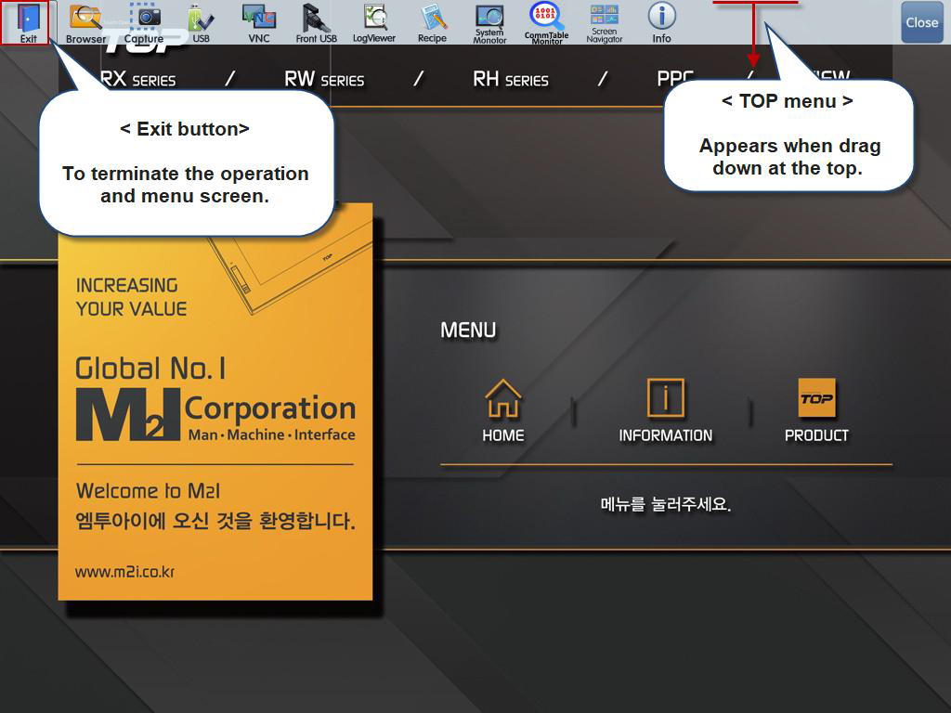Open the CommTable Monitor
The height and width of the screenshot is (713, 951).
(546, 23)
